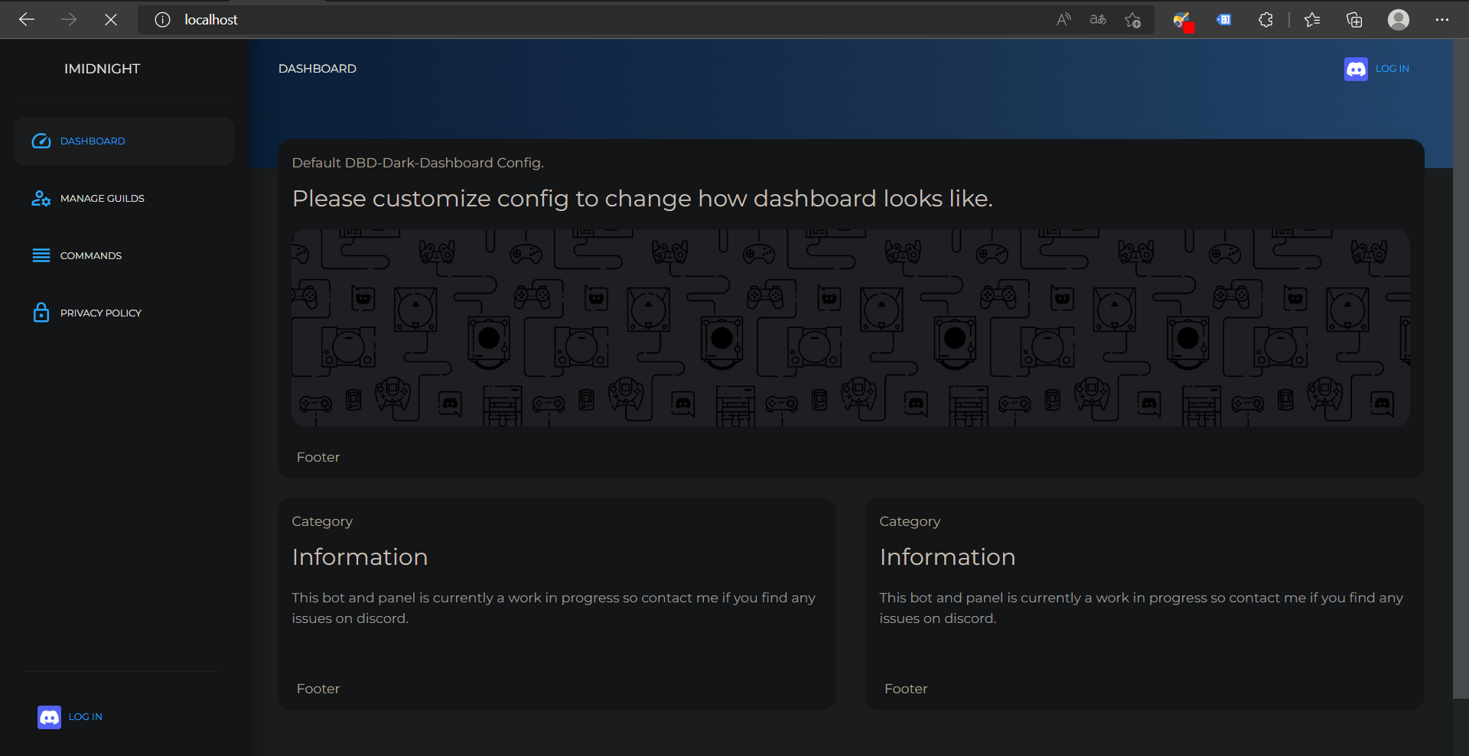This screenshot has height=756, width=1469.
Task: Click the top right LOG IN button
Action: tap(1392, 69)
